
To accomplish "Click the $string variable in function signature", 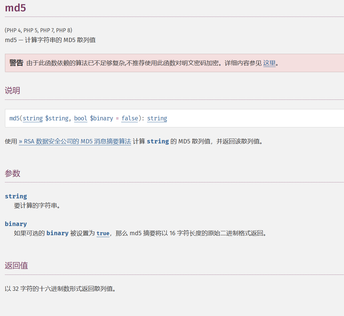I will click(57, 118).
